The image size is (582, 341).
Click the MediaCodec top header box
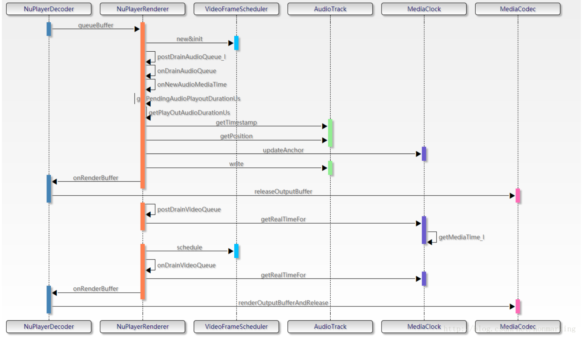(518, 9)
